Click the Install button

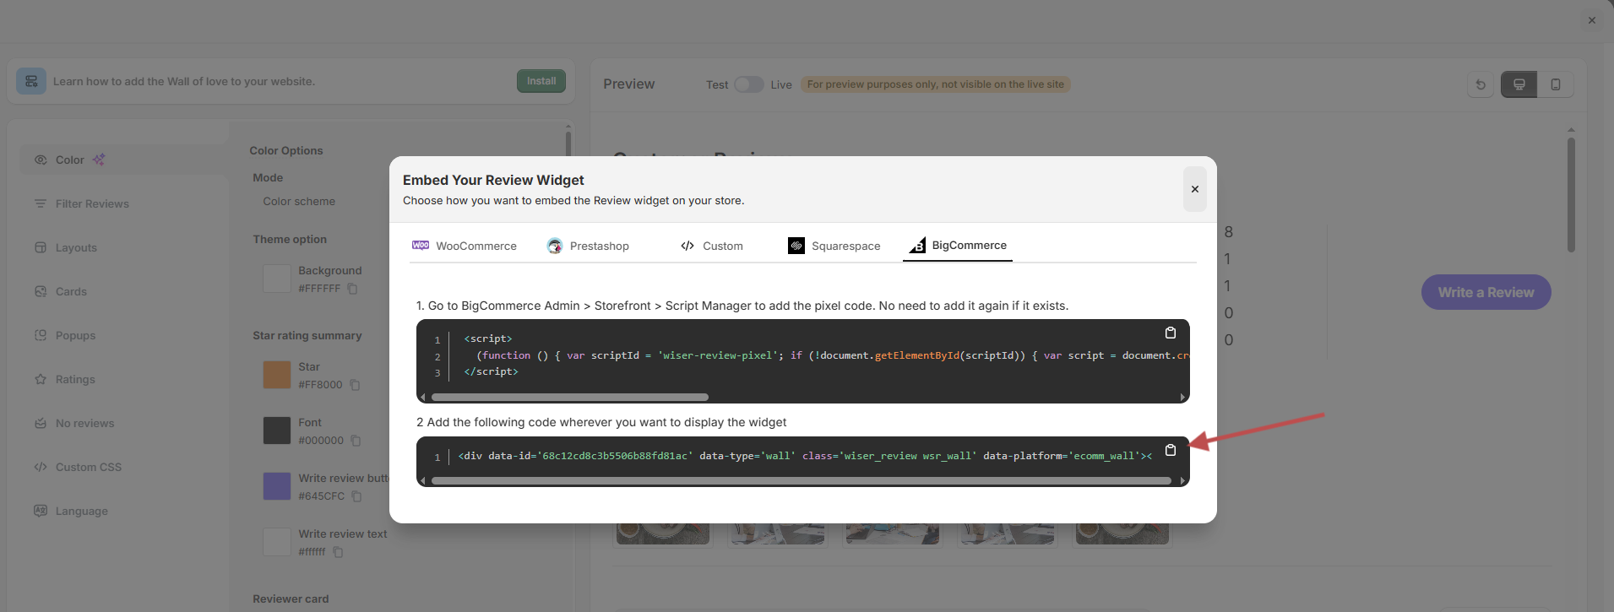pos(541,81)
